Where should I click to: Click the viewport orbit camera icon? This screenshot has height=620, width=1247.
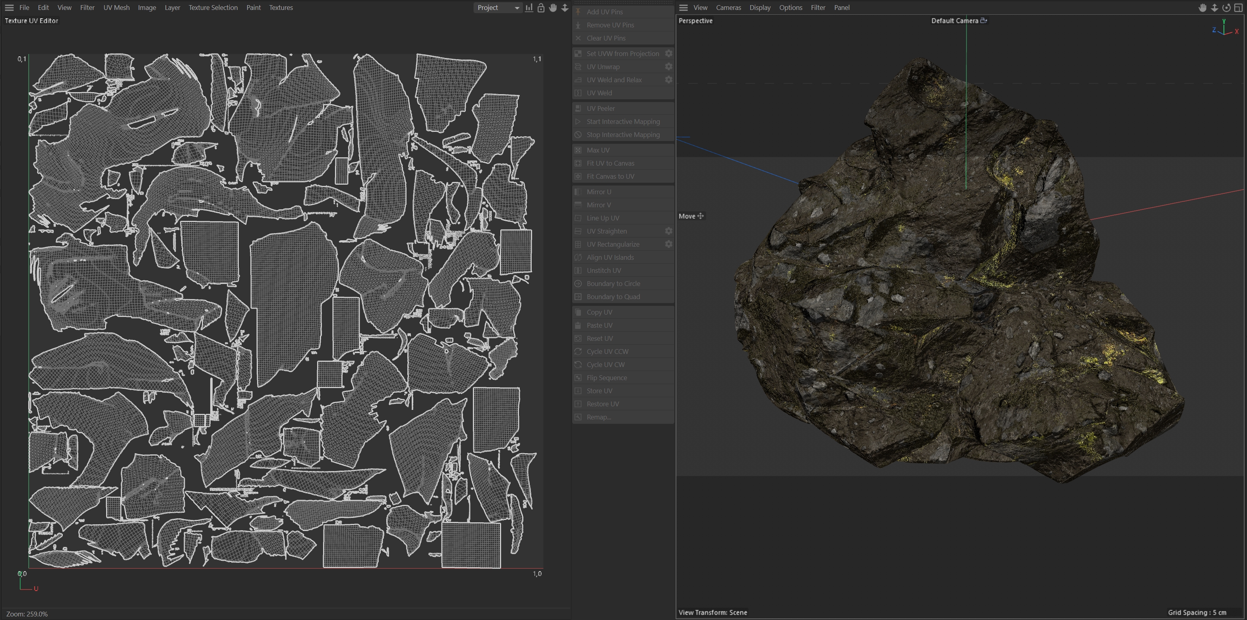click(1226, 8)
